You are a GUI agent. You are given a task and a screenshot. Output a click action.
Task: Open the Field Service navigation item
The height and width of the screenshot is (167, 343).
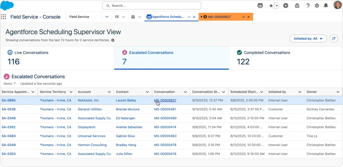coord(79,17)
